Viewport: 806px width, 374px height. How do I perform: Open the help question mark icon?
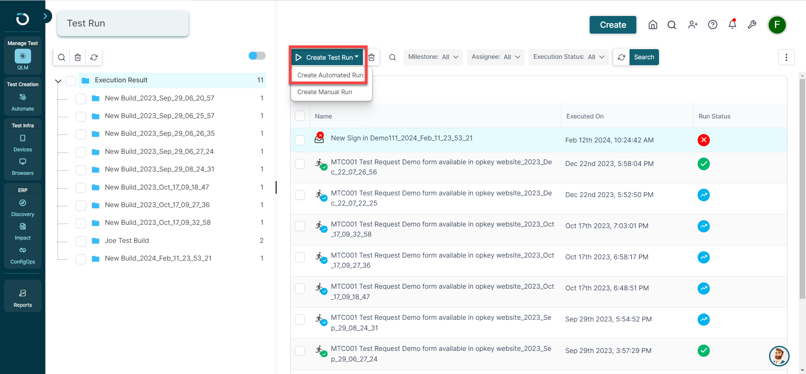[x=713, y=25]
